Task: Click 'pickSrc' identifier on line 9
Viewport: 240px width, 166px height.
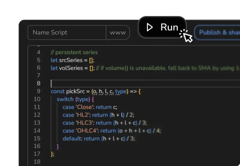Action: coord(76,92)
